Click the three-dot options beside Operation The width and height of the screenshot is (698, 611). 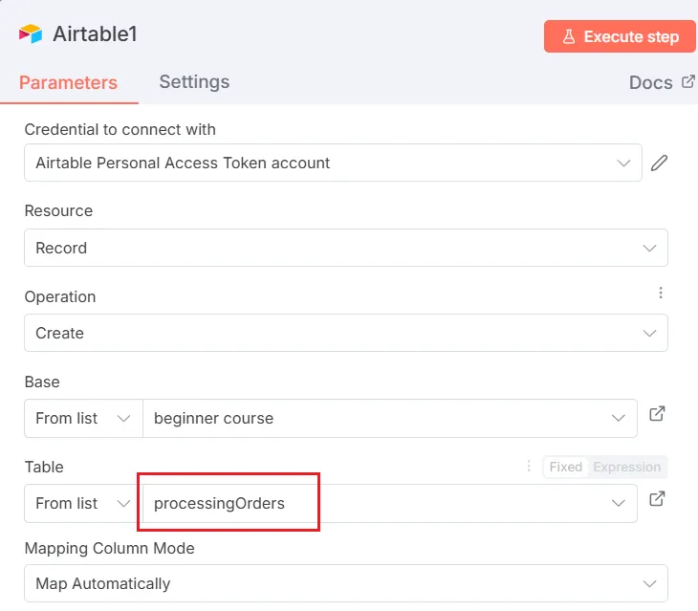click(660, 294)
